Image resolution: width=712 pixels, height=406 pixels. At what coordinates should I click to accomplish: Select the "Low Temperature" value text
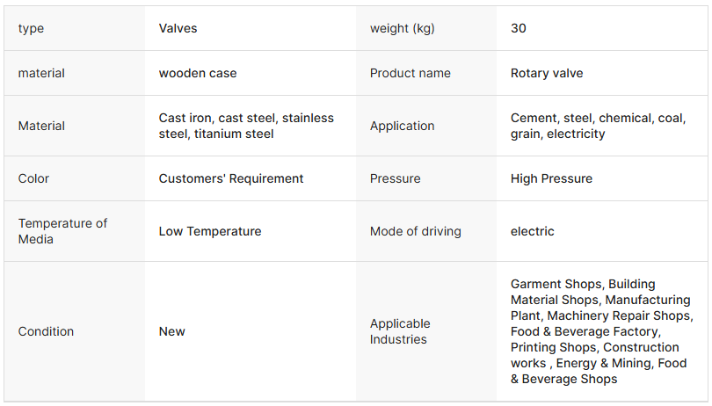click(210, 231)
